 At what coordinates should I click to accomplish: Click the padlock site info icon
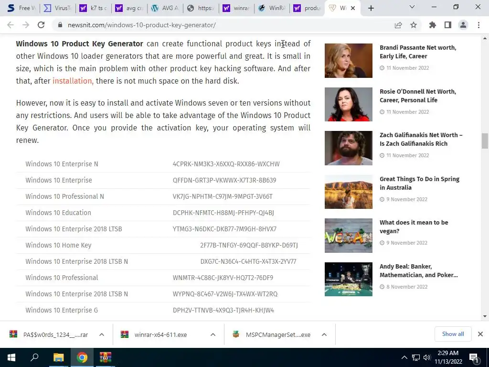point(60,25)
